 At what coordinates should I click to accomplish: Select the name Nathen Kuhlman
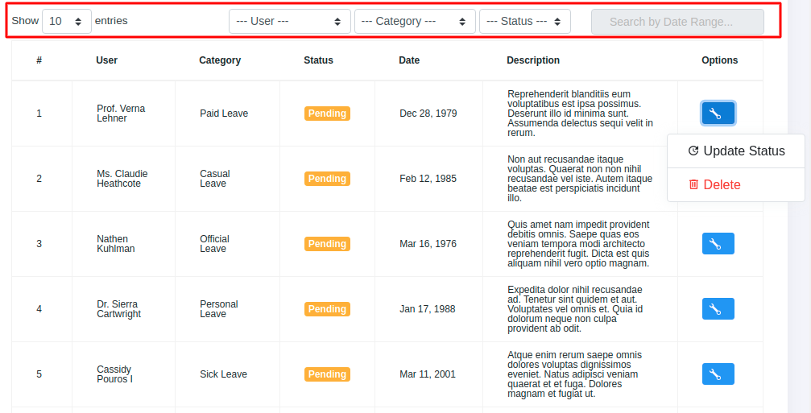pos(116,243)
